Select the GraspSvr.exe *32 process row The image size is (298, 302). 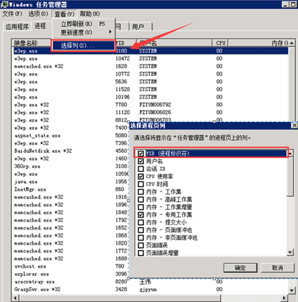coord(151,289)
